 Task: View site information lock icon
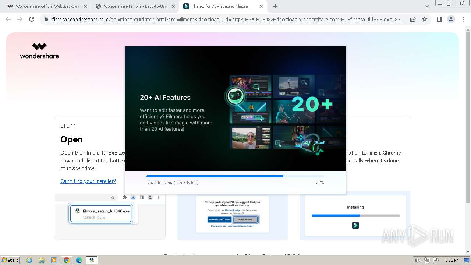[x=46, y=19]
